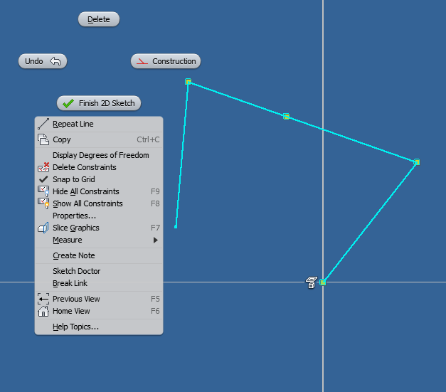This screenshot has width=446, height=392.
Task: Expand the Measure submenu
Action: pyautogui.click(x=99, y=240)
